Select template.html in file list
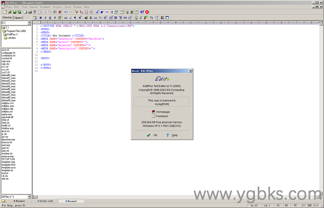Image resolution: width=324 pixels, height=208 pixels. click(x=8, y=165)
